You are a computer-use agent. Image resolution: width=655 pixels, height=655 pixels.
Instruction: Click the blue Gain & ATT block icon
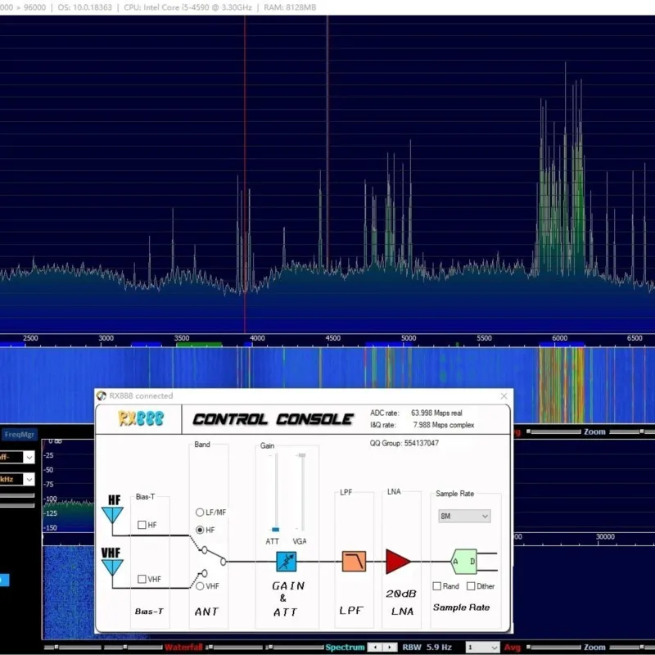point(286,562)
